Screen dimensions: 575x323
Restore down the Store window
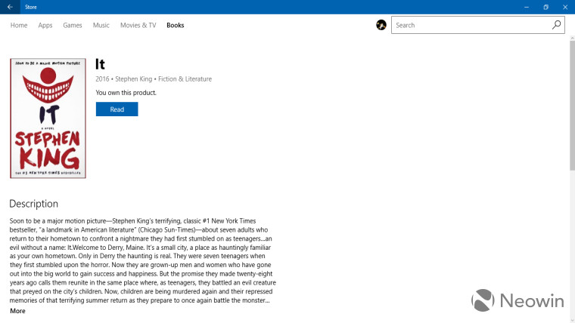(545, 7)
